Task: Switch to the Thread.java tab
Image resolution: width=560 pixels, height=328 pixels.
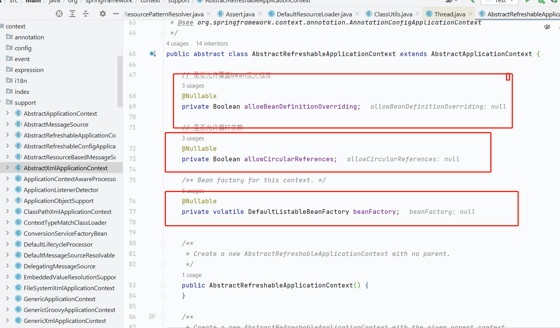Action: (450, 14)
